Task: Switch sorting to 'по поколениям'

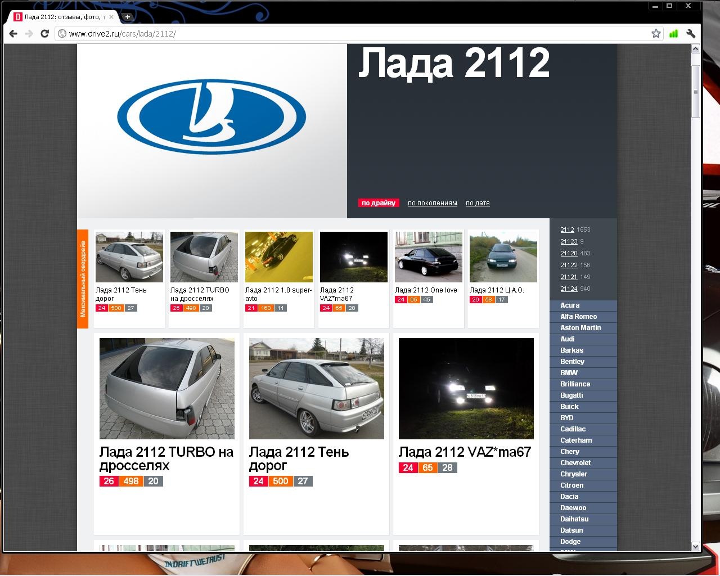Action: [433, 203]
